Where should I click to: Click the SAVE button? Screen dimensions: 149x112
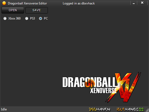(37, 10)
